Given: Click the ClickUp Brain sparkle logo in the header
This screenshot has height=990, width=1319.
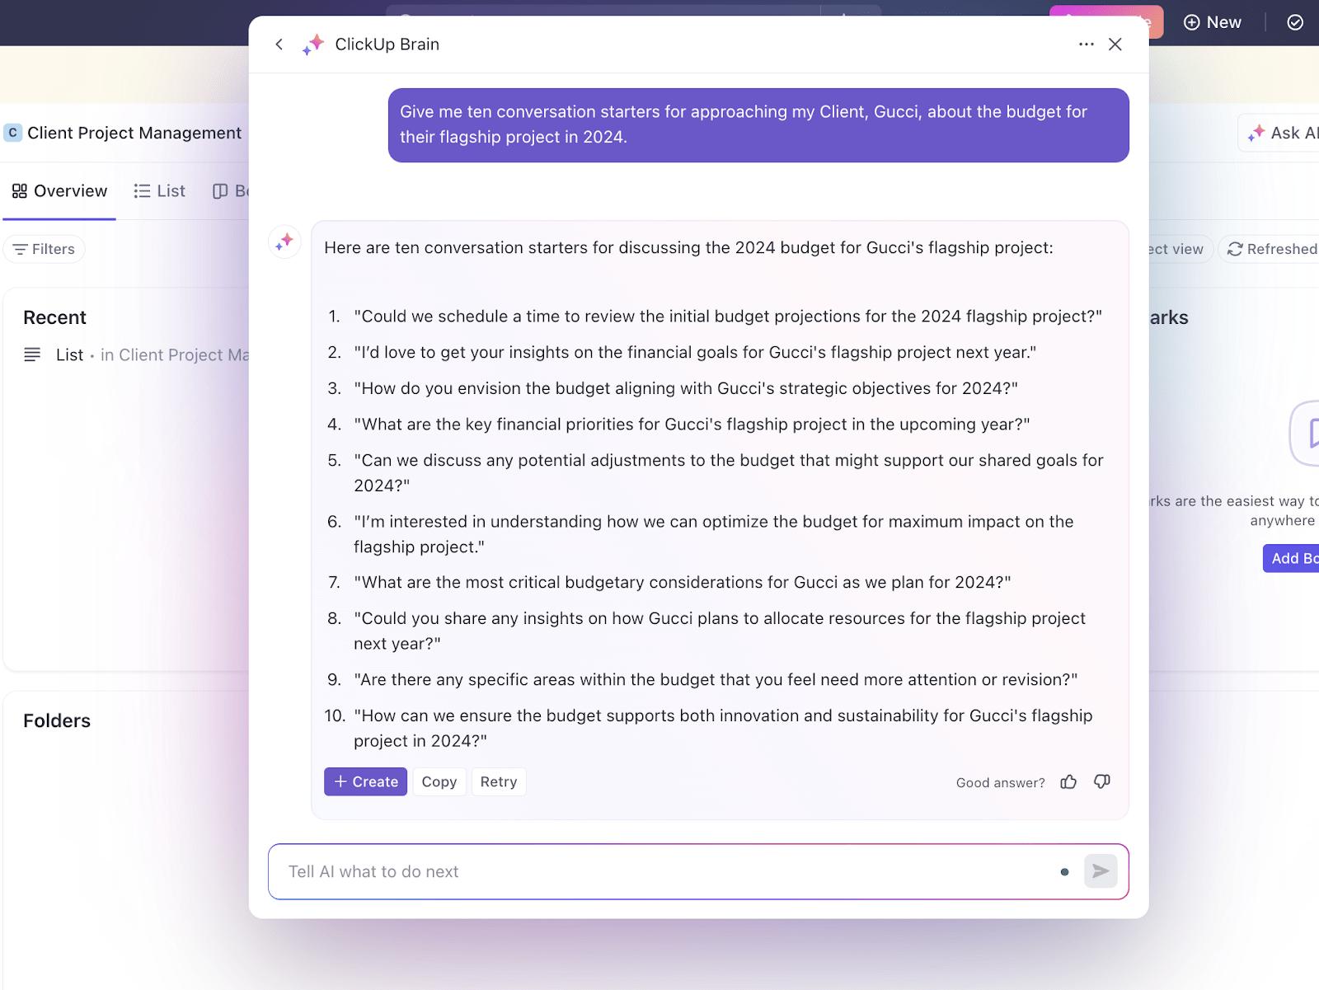Looking at the screenshot, I should tap(313, 45).
